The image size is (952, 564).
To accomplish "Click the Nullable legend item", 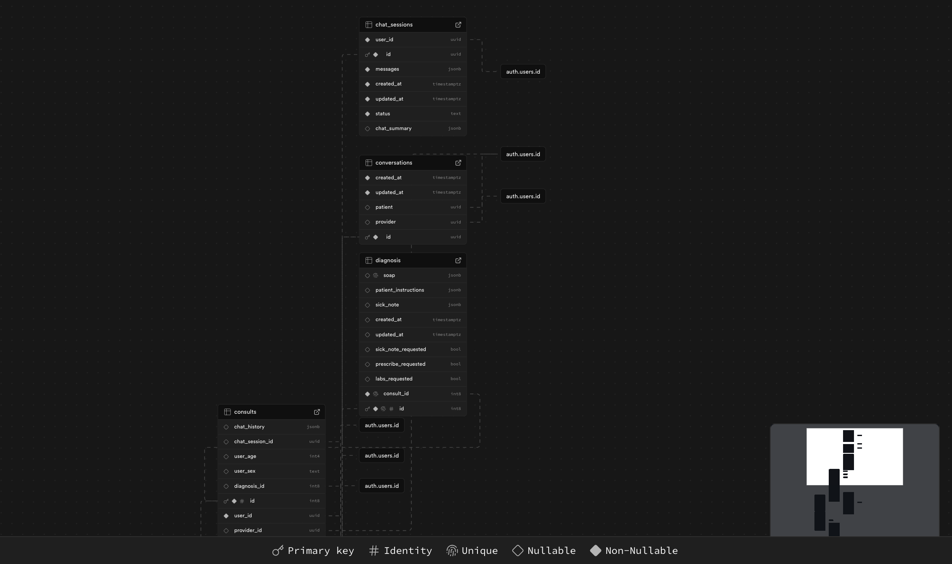I will 544,551.
